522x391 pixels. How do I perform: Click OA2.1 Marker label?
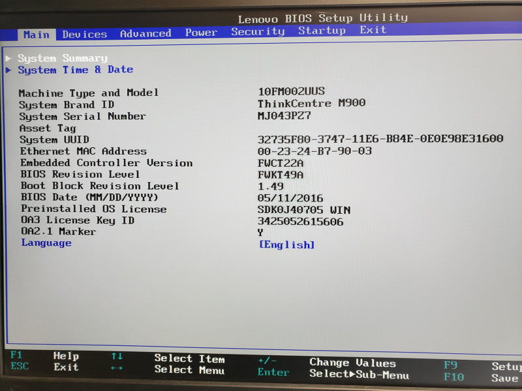point(59,231)
